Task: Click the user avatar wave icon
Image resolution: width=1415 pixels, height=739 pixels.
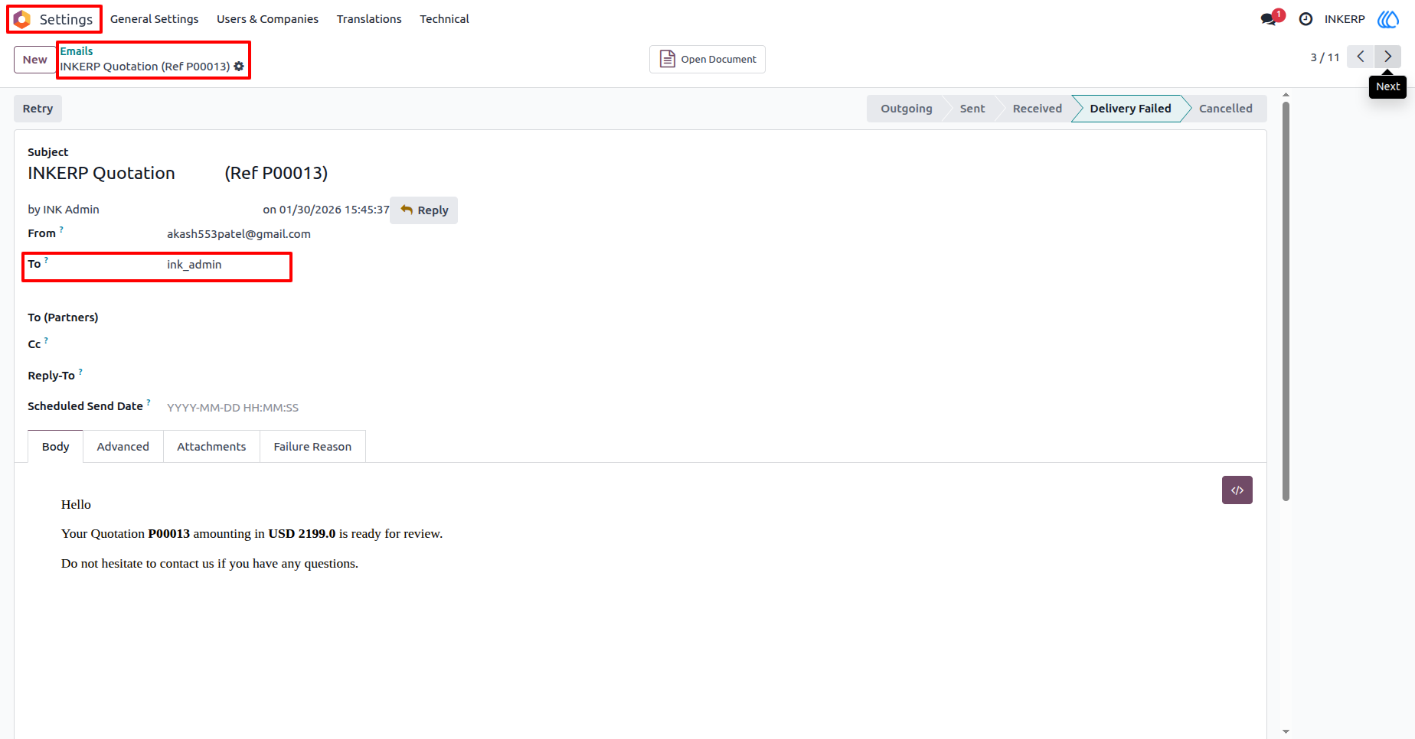Action: [1388, 19]
